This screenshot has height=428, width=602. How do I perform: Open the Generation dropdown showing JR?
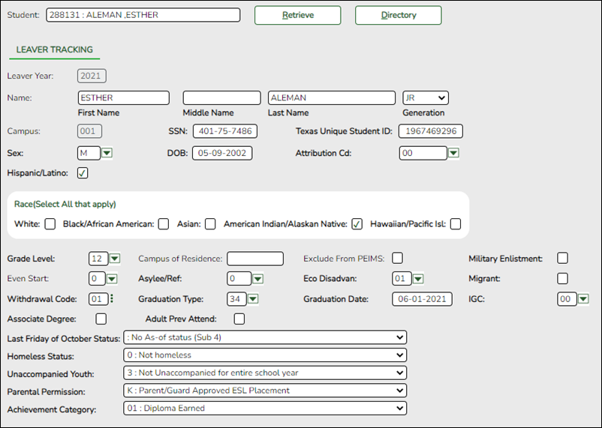[426, 97]
